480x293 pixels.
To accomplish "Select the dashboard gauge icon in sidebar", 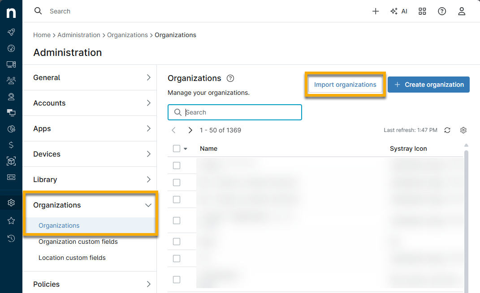I will pos(11,48).
